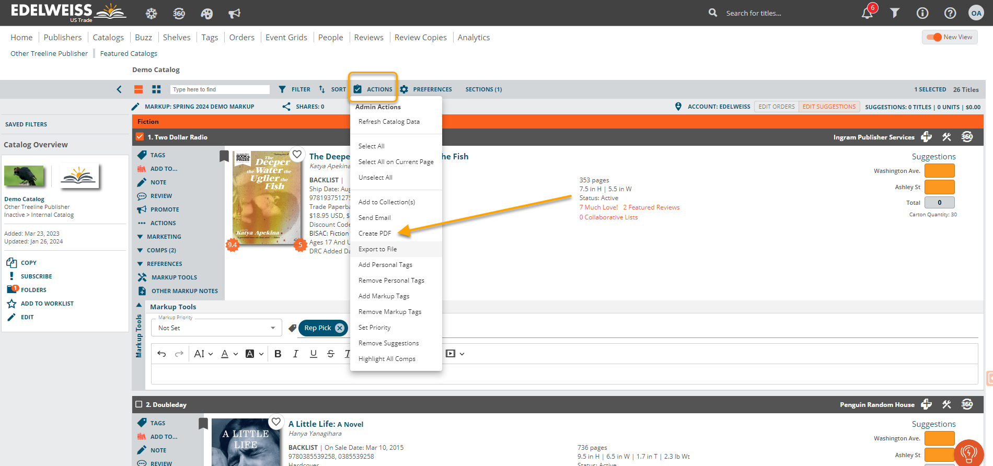Open Add To for The Deeper the Water
The image size is (993, 466).
tap(157, 169)
